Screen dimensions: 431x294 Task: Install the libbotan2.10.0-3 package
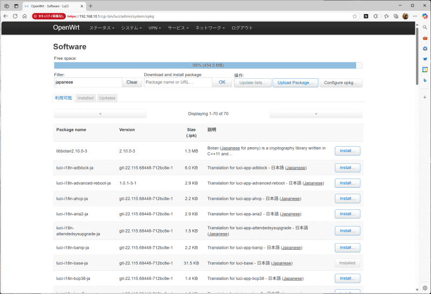tap(347, 151)
